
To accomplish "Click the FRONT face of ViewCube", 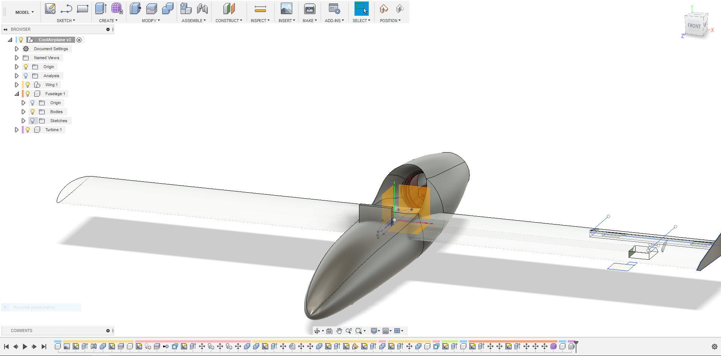I will (x=694, y=26).
